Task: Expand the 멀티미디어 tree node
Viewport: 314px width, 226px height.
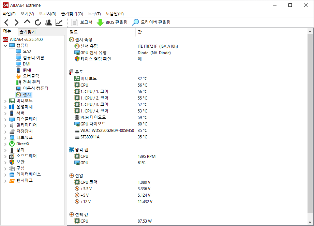Action: pyautogui.click(x=5, y=126)
